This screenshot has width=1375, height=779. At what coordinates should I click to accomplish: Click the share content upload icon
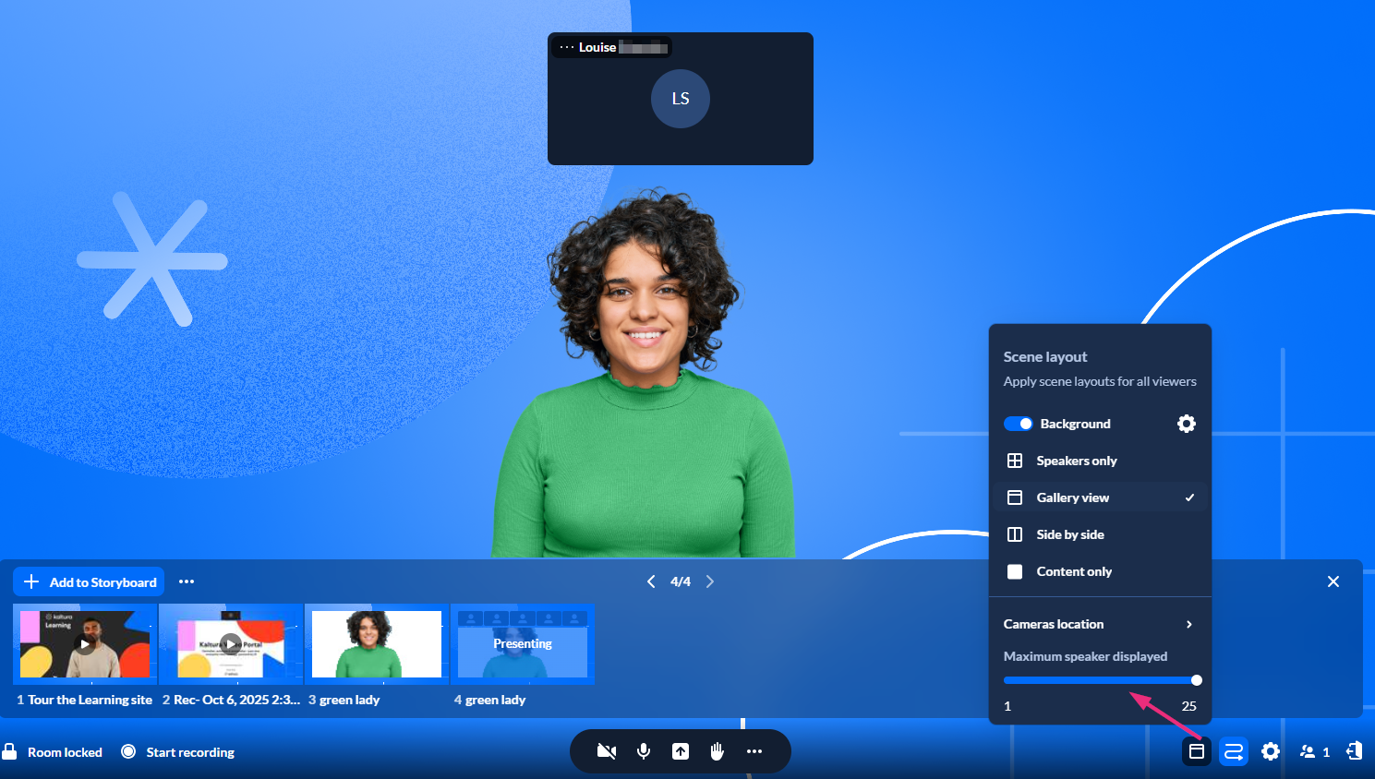click(681, 751)
